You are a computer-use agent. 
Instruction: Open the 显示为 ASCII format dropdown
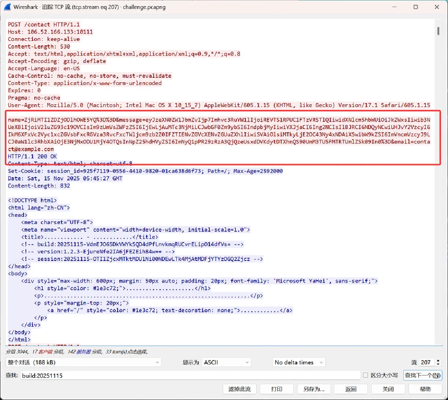click(226, 362)
